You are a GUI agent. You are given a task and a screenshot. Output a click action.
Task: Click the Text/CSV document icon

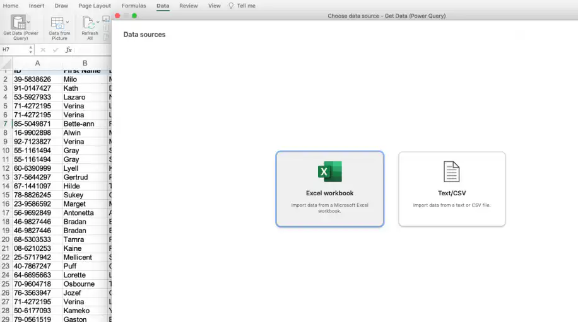(452, 171)
